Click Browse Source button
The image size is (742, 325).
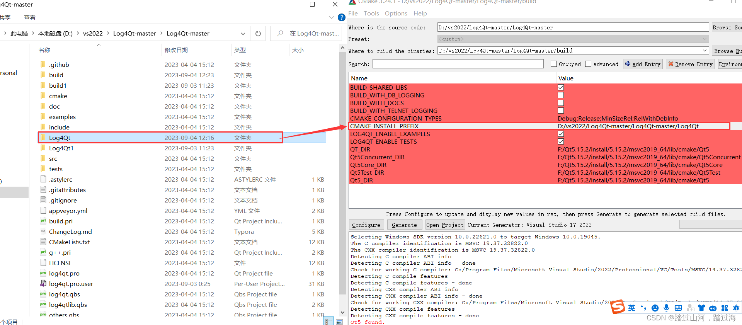(727, 27)
